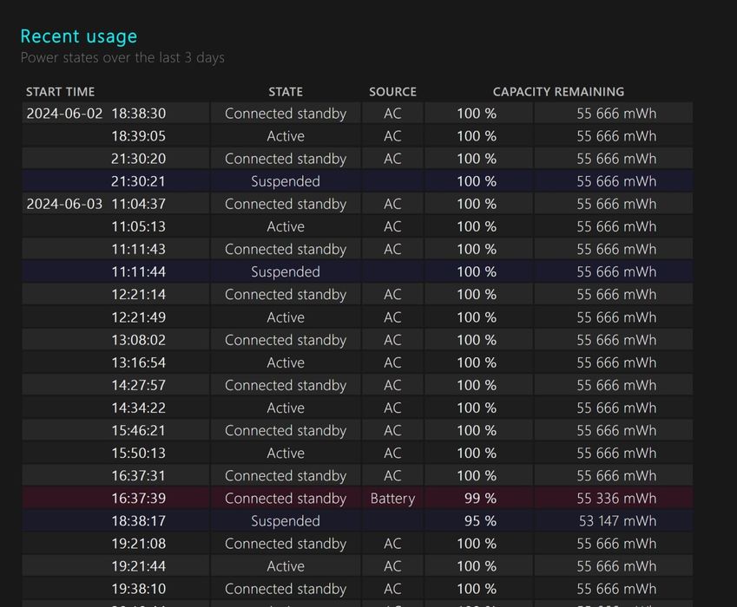Click the STATE column header
Screen dimensions: 737x607
click(x=286, y=92)
